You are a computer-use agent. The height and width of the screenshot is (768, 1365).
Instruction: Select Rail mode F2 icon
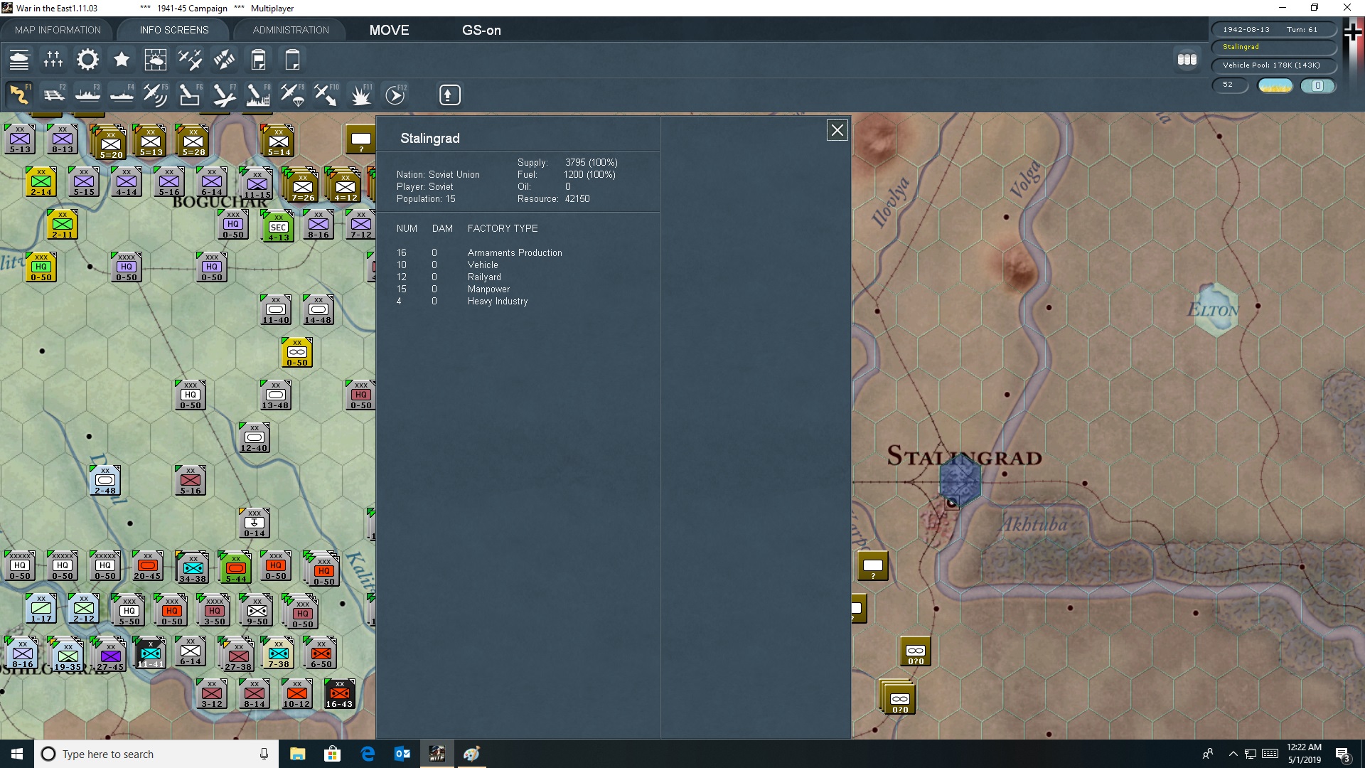[53, 95]
